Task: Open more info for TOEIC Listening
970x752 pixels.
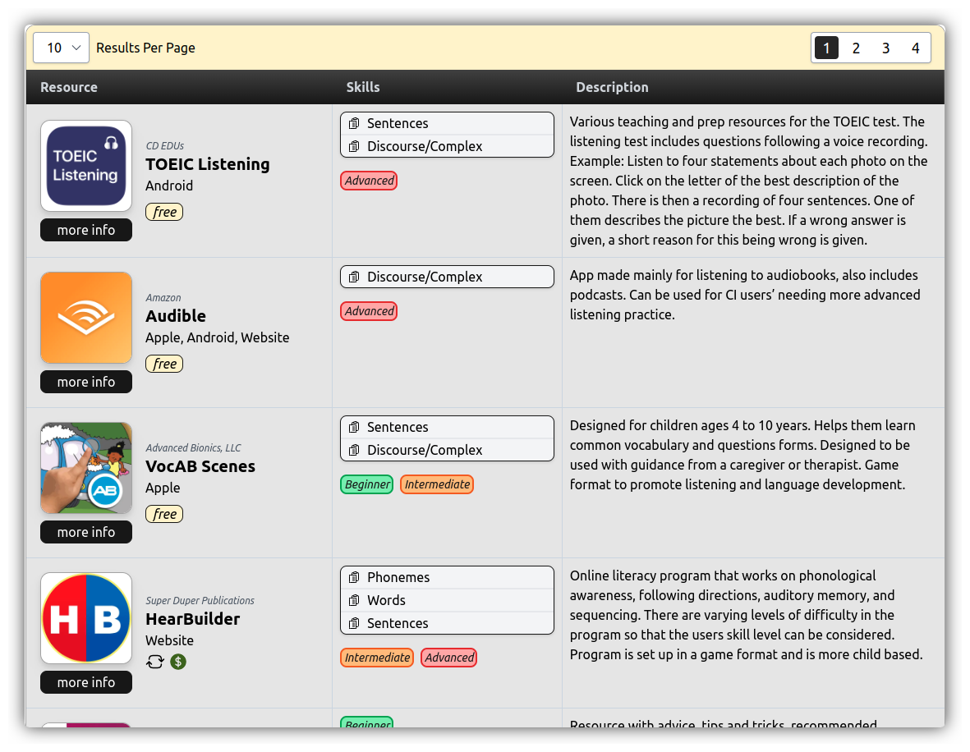Action: click(x=86, y=230)
